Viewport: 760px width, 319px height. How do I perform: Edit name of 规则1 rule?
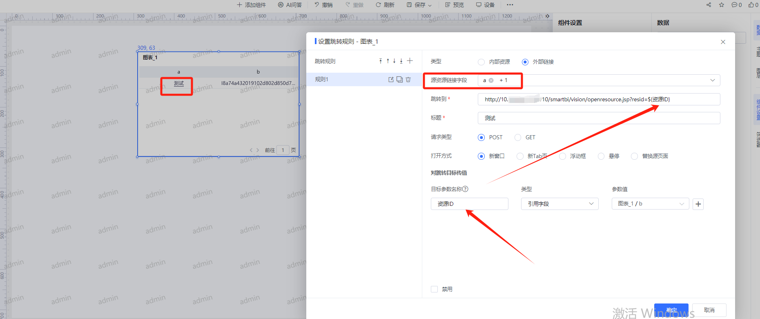click(x=391, y=79)
